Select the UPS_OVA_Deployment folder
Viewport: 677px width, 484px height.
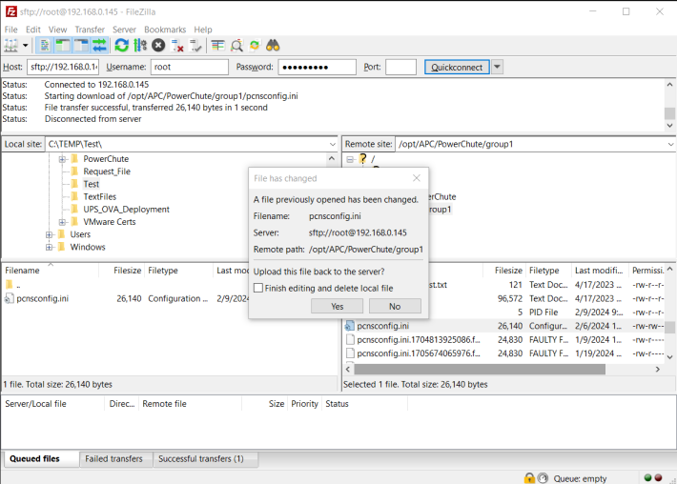click(x=126, y=210)
